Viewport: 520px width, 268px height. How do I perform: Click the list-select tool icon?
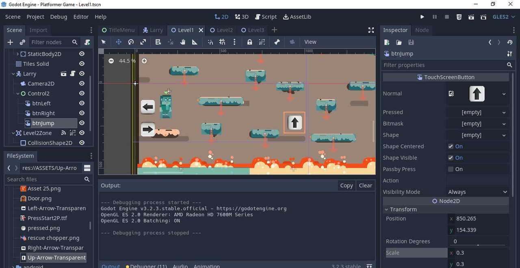(158, 42)
